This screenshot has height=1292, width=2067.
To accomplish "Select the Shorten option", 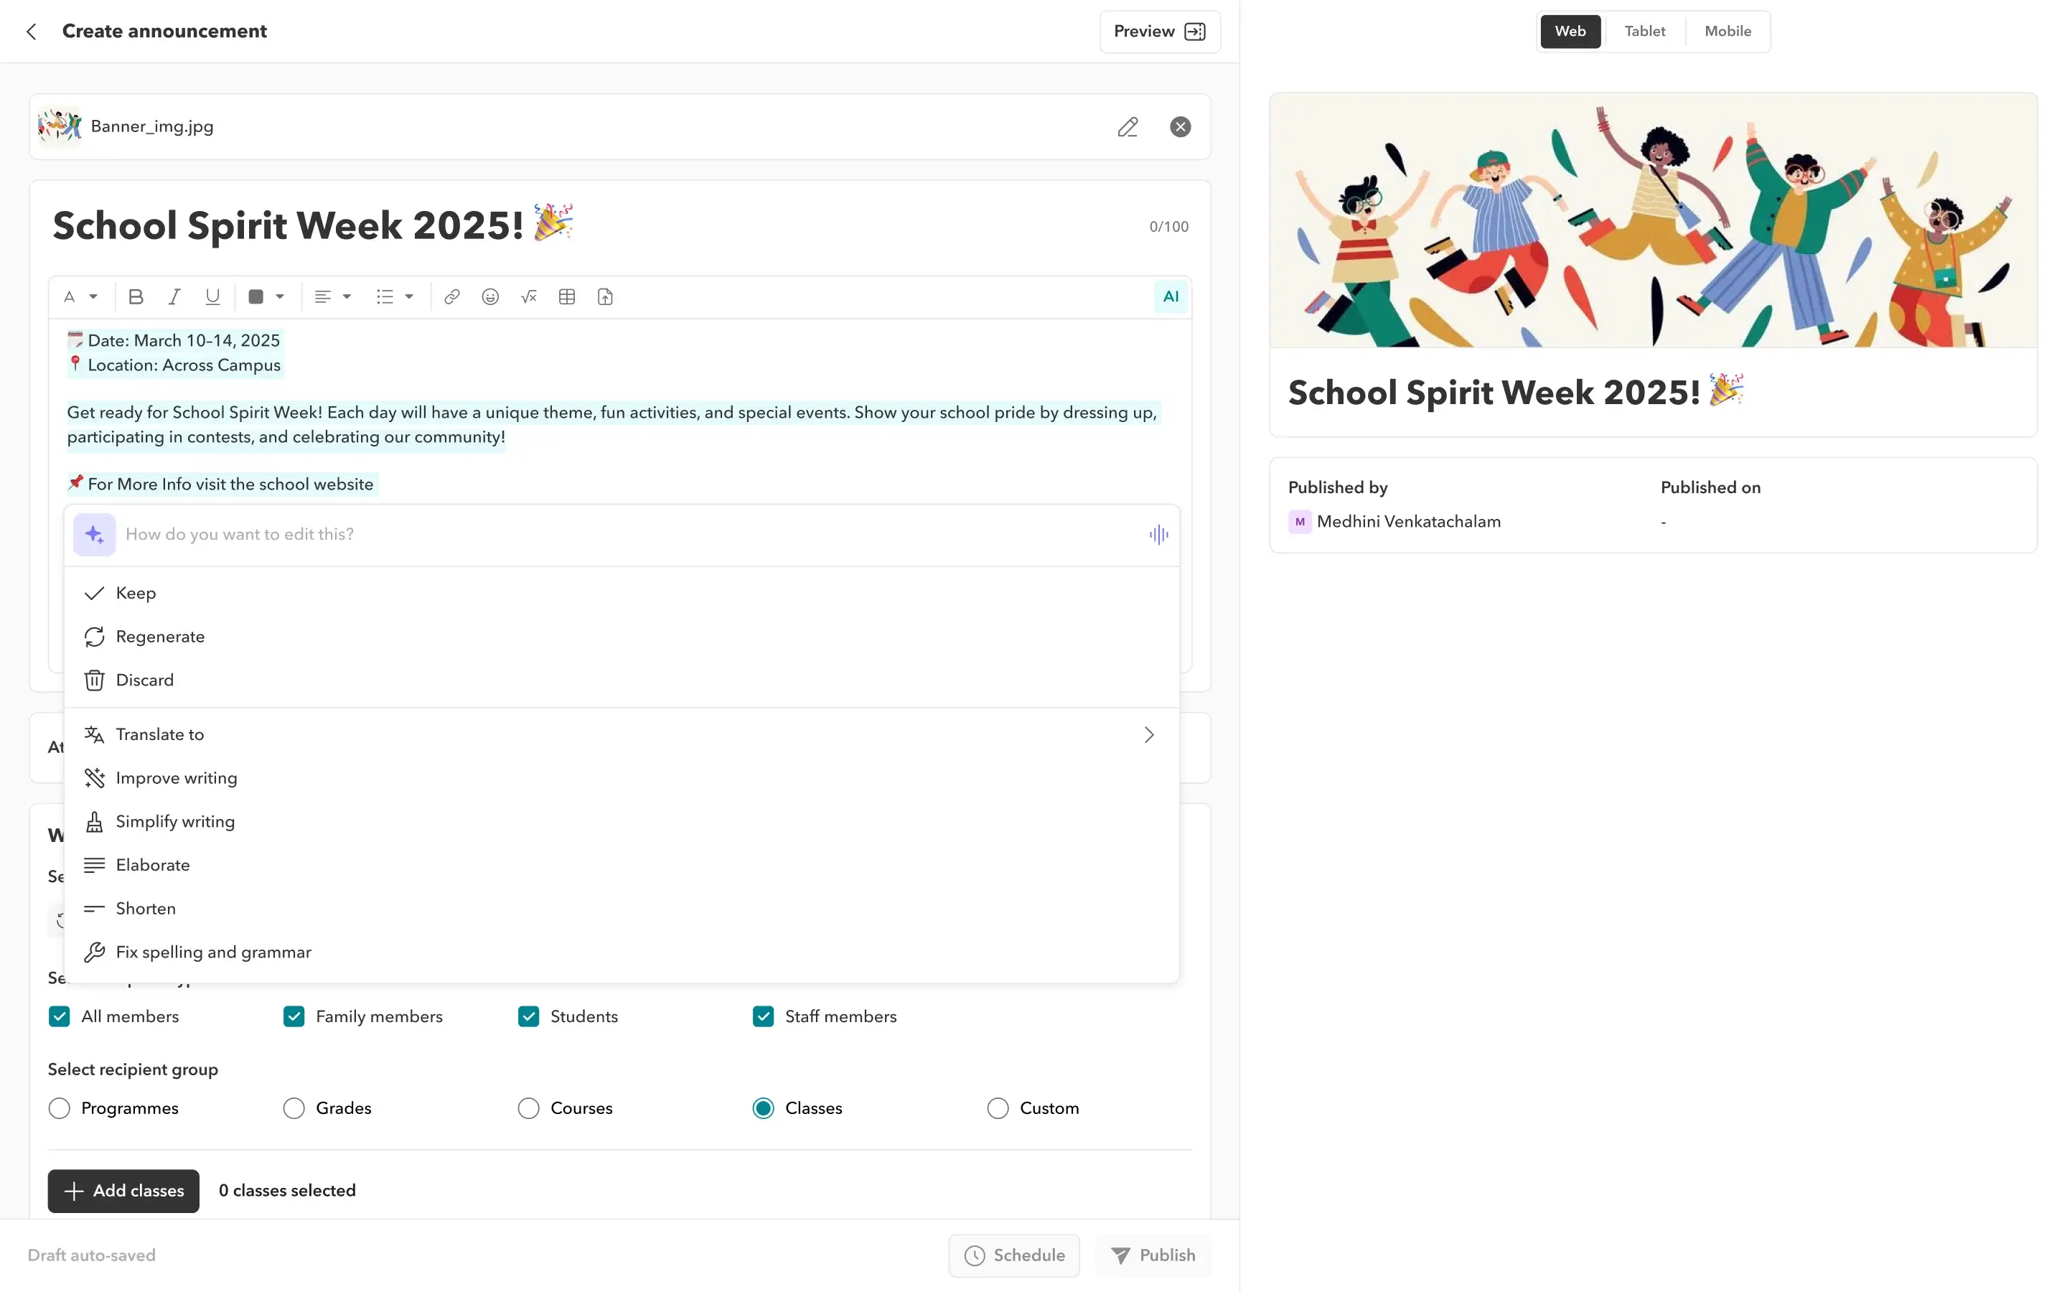I will 622,909.
